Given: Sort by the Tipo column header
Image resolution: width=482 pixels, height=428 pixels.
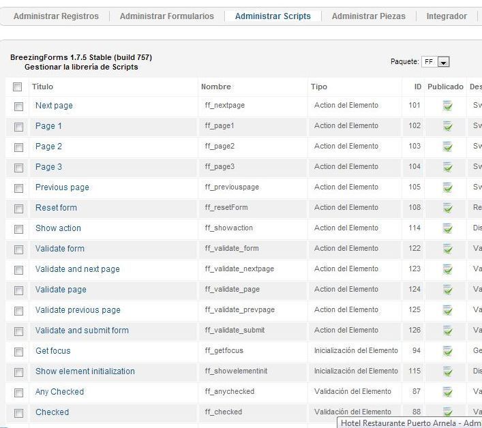Looking at the screenshot, I should pyautogui.click(x=319, y=87).
